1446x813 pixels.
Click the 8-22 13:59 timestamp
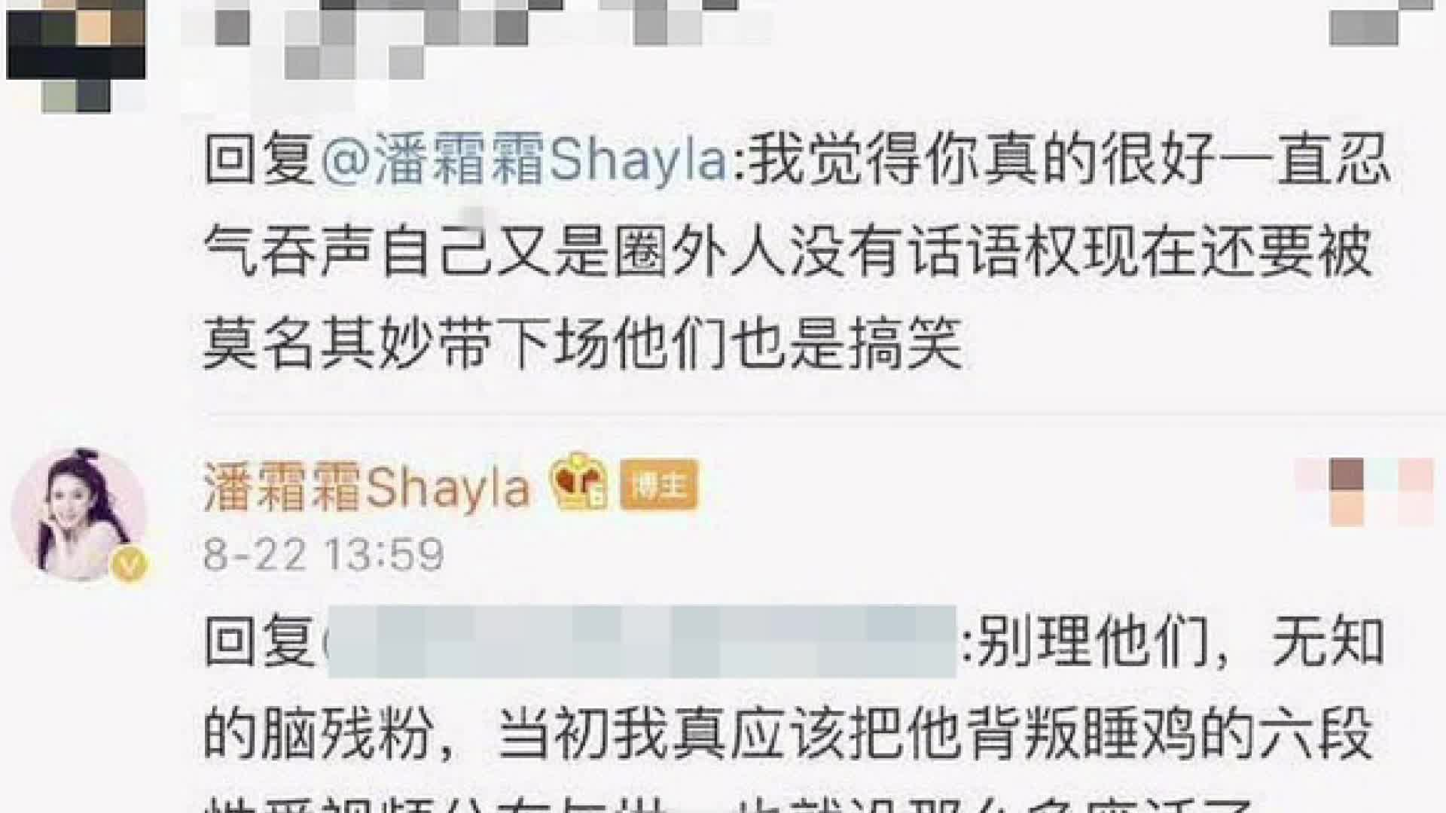[x=324, y=555]
